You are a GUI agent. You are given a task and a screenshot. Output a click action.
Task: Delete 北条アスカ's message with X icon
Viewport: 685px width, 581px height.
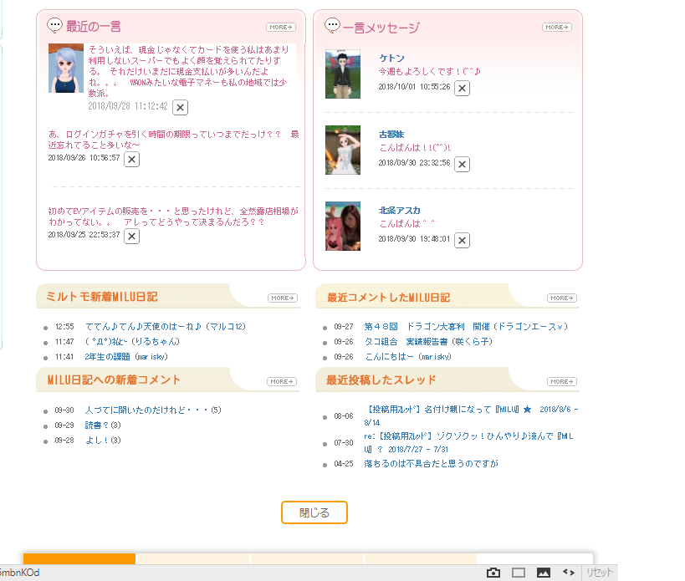[x=462, y=241]
